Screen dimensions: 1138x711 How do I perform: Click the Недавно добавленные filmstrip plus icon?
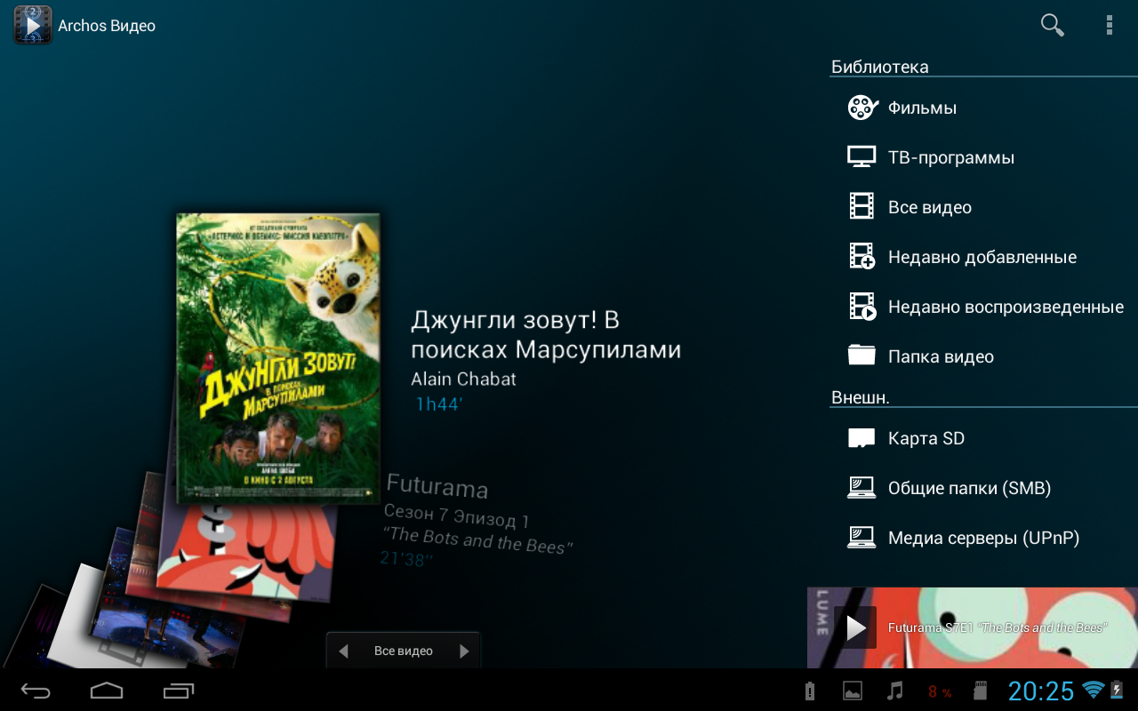click(x=862, y=257)
